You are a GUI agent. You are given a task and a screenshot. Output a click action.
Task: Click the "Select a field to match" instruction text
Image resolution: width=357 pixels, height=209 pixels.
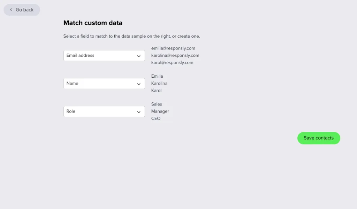tap(131, 36)
